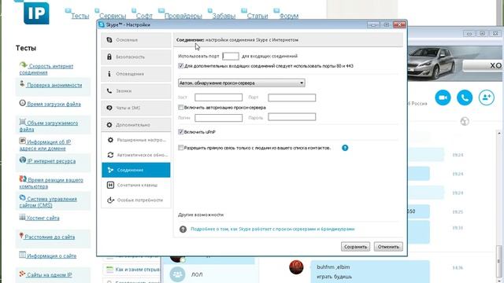Image resolution: width=504 pixels, height=283 pixels.
Task: Start a voice call in Skype window
Action: pos(465,97)
